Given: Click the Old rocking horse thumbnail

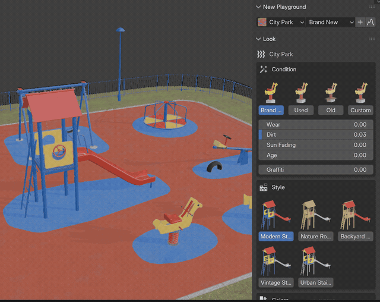Looking at the screenshot, I should point(331,93).
